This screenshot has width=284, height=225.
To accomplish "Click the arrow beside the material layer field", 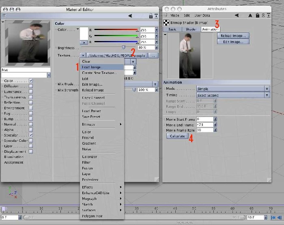I will pyautogui.click(x=49, y=75).
